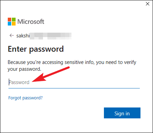
Task: Click the blue underline of password field
Action: tap(74, 88)
